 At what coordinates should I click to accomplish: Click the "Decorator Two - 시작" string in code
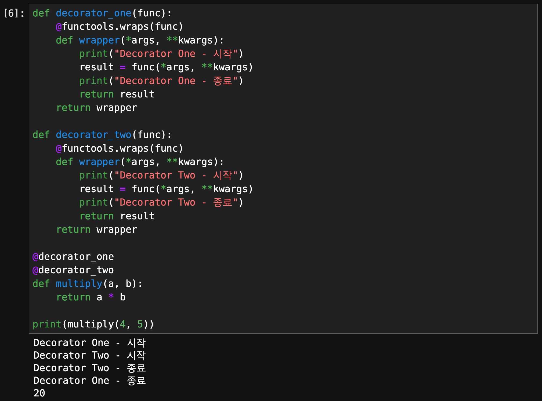[176, 175]
